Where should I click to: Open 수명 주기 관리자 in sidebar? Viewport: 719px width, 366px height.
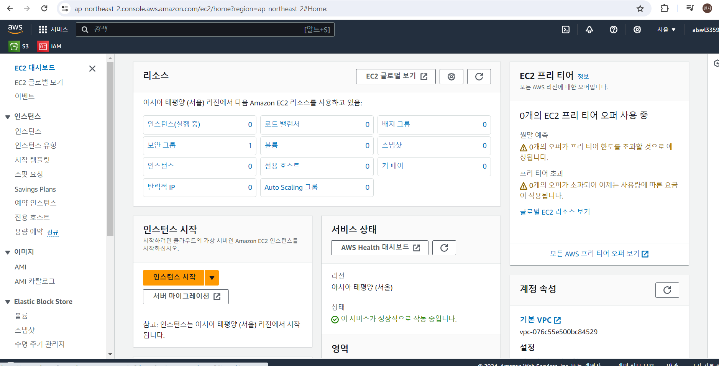pos(40,344)
